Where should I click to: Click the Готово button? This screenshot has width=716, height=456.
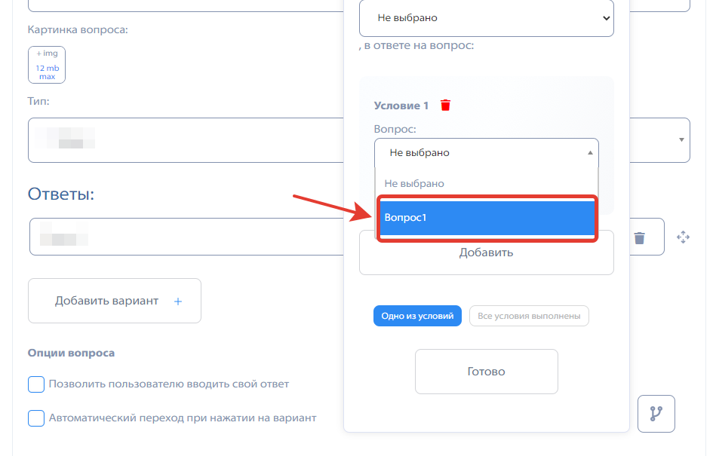tap(487, 372)
